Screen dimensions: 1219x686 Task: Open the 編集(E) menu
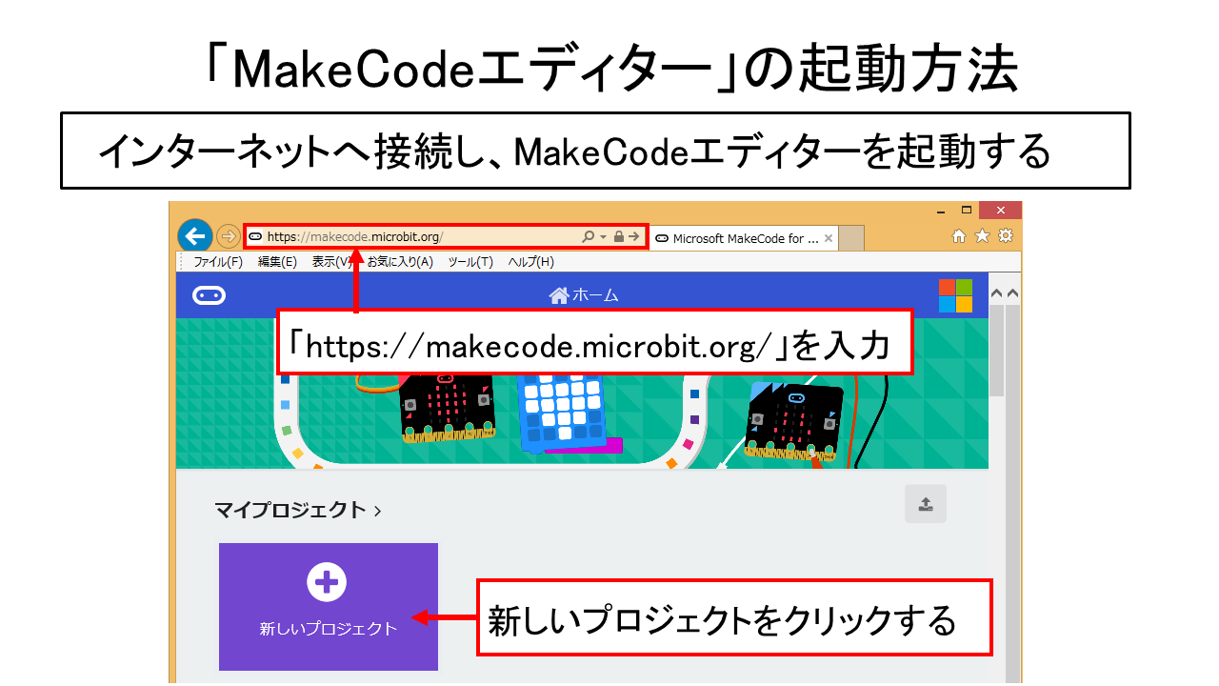(x=277, y=262)
